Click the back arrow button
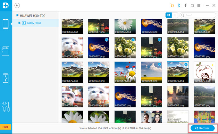218x134 pixels. coord(17,5)
